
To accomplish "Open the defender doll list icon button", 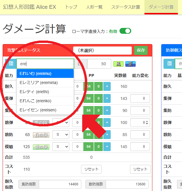I will [169, 64].
